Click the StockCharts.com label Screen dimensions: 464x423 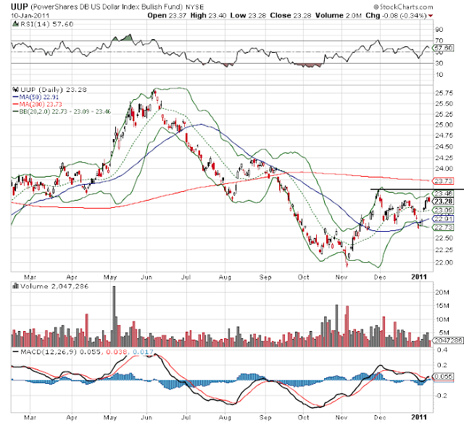(x=403, y=7)
